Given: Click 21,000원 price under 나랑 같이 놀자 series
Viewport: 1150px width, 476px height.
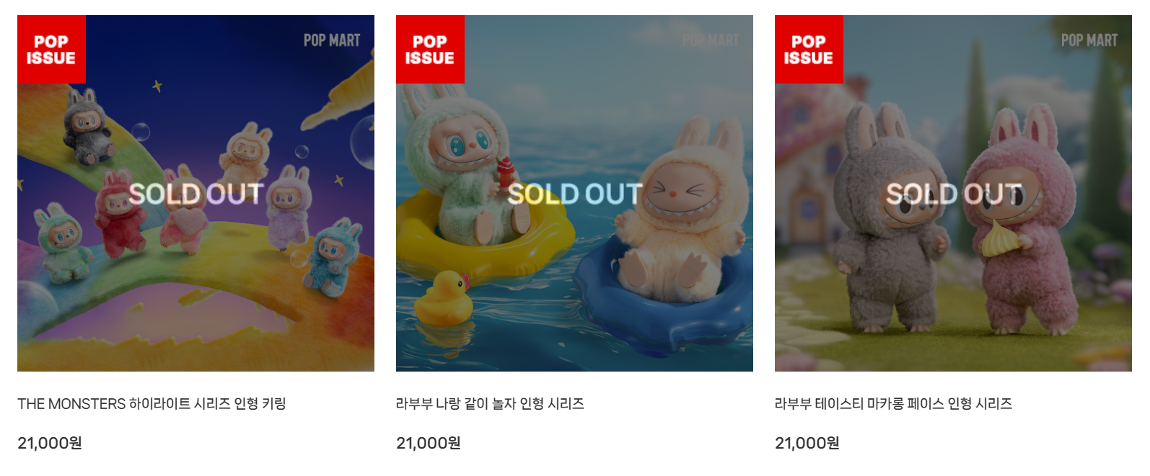Looking at the screenshot, I should (429, 443).
